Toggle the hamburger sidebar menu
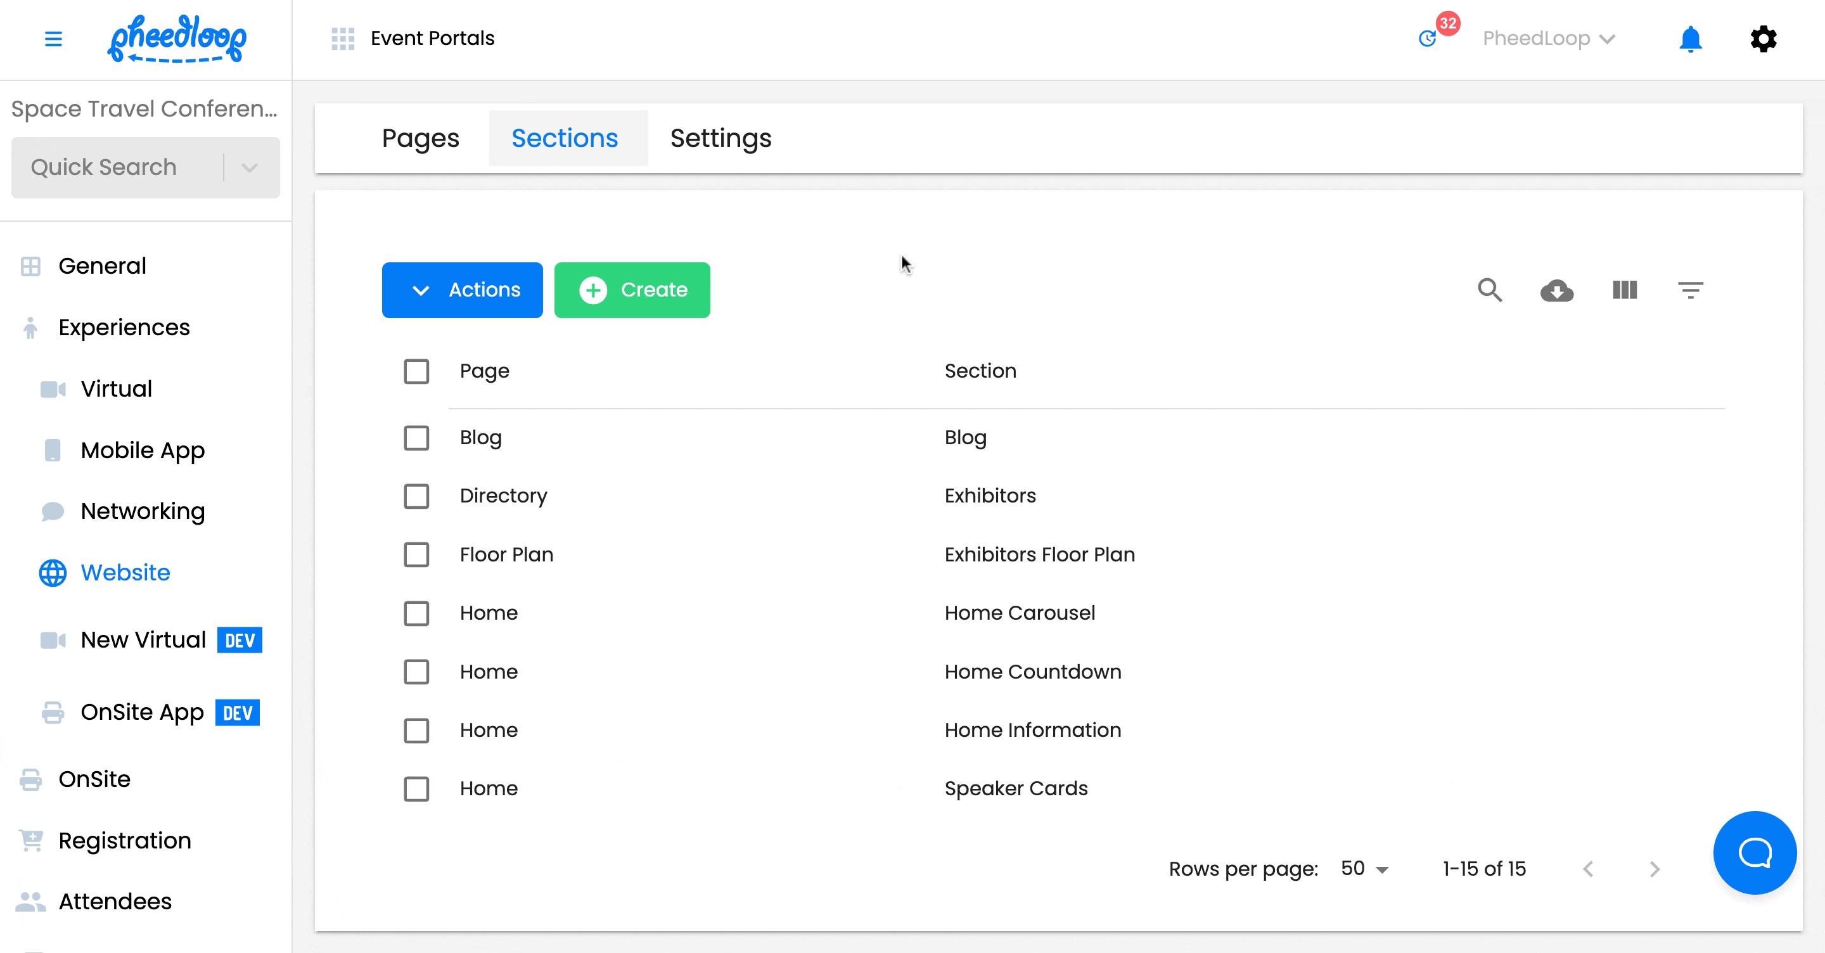Image resolution: width=1825 pixels, height=953 pixels. (x=53, y=39)
